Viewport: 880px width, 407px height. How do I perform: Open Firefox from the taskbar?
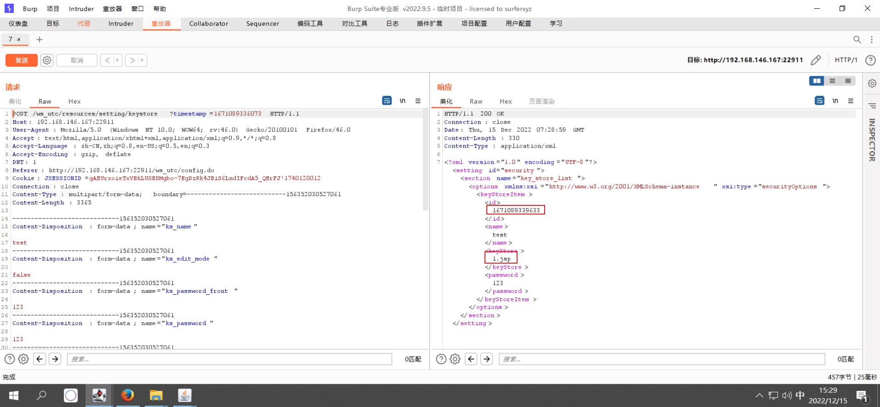(x=128, y=395)
